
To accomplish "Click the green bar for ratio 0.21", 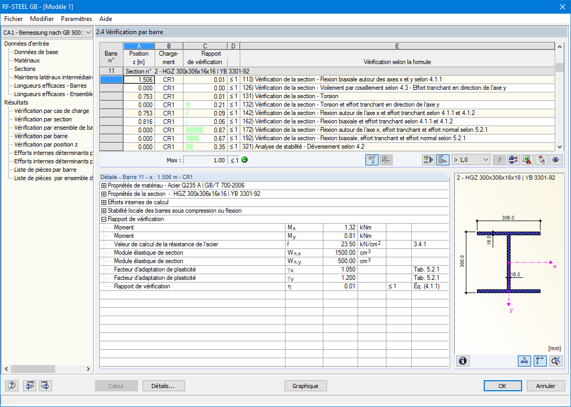I will pyautogui.click(x=188, y=105).
